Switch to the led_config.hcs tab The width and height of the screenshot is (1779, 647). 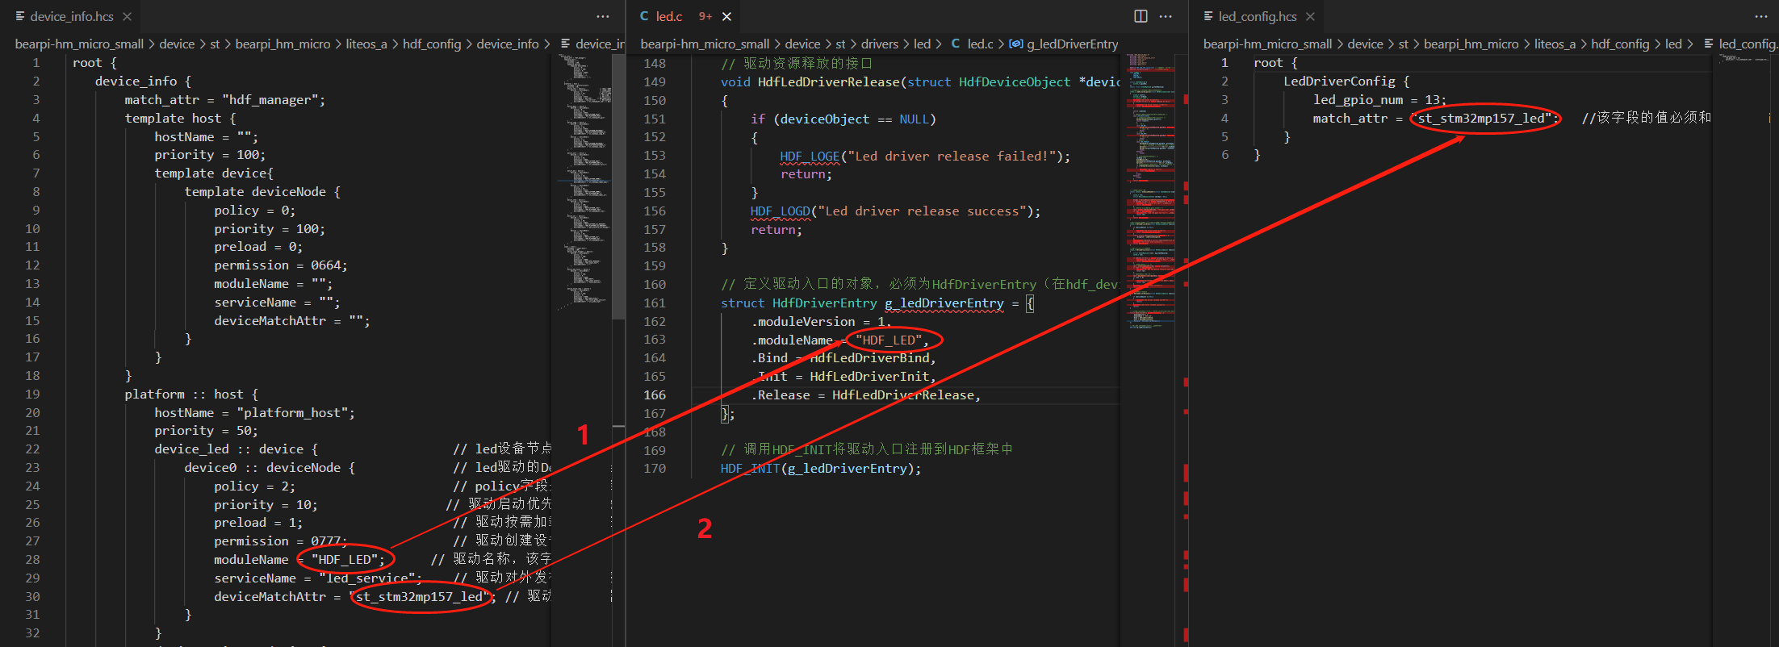(x=1258, y=16)
